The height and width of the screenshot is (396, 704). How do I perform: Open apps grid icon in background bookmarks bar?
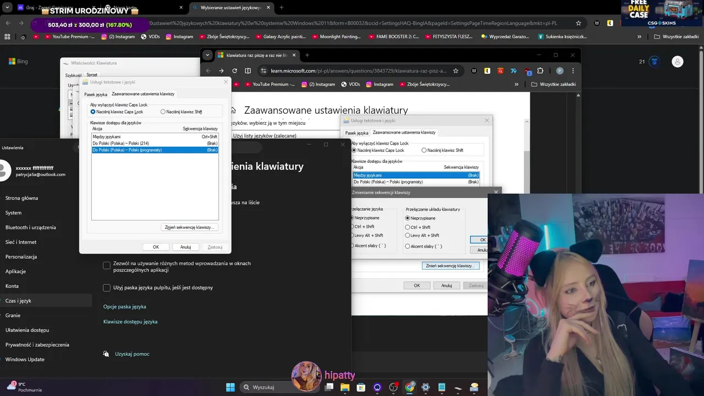coord(7,37)
